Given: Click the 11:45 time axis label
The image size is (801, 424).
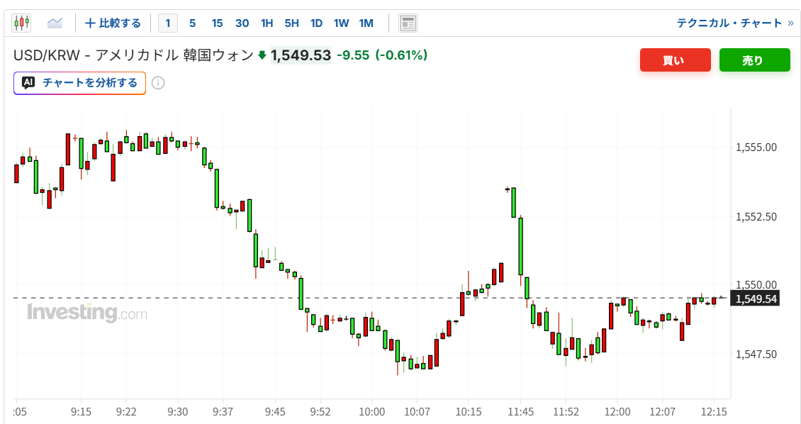Looking at the screenshot, I should point(520,412).
